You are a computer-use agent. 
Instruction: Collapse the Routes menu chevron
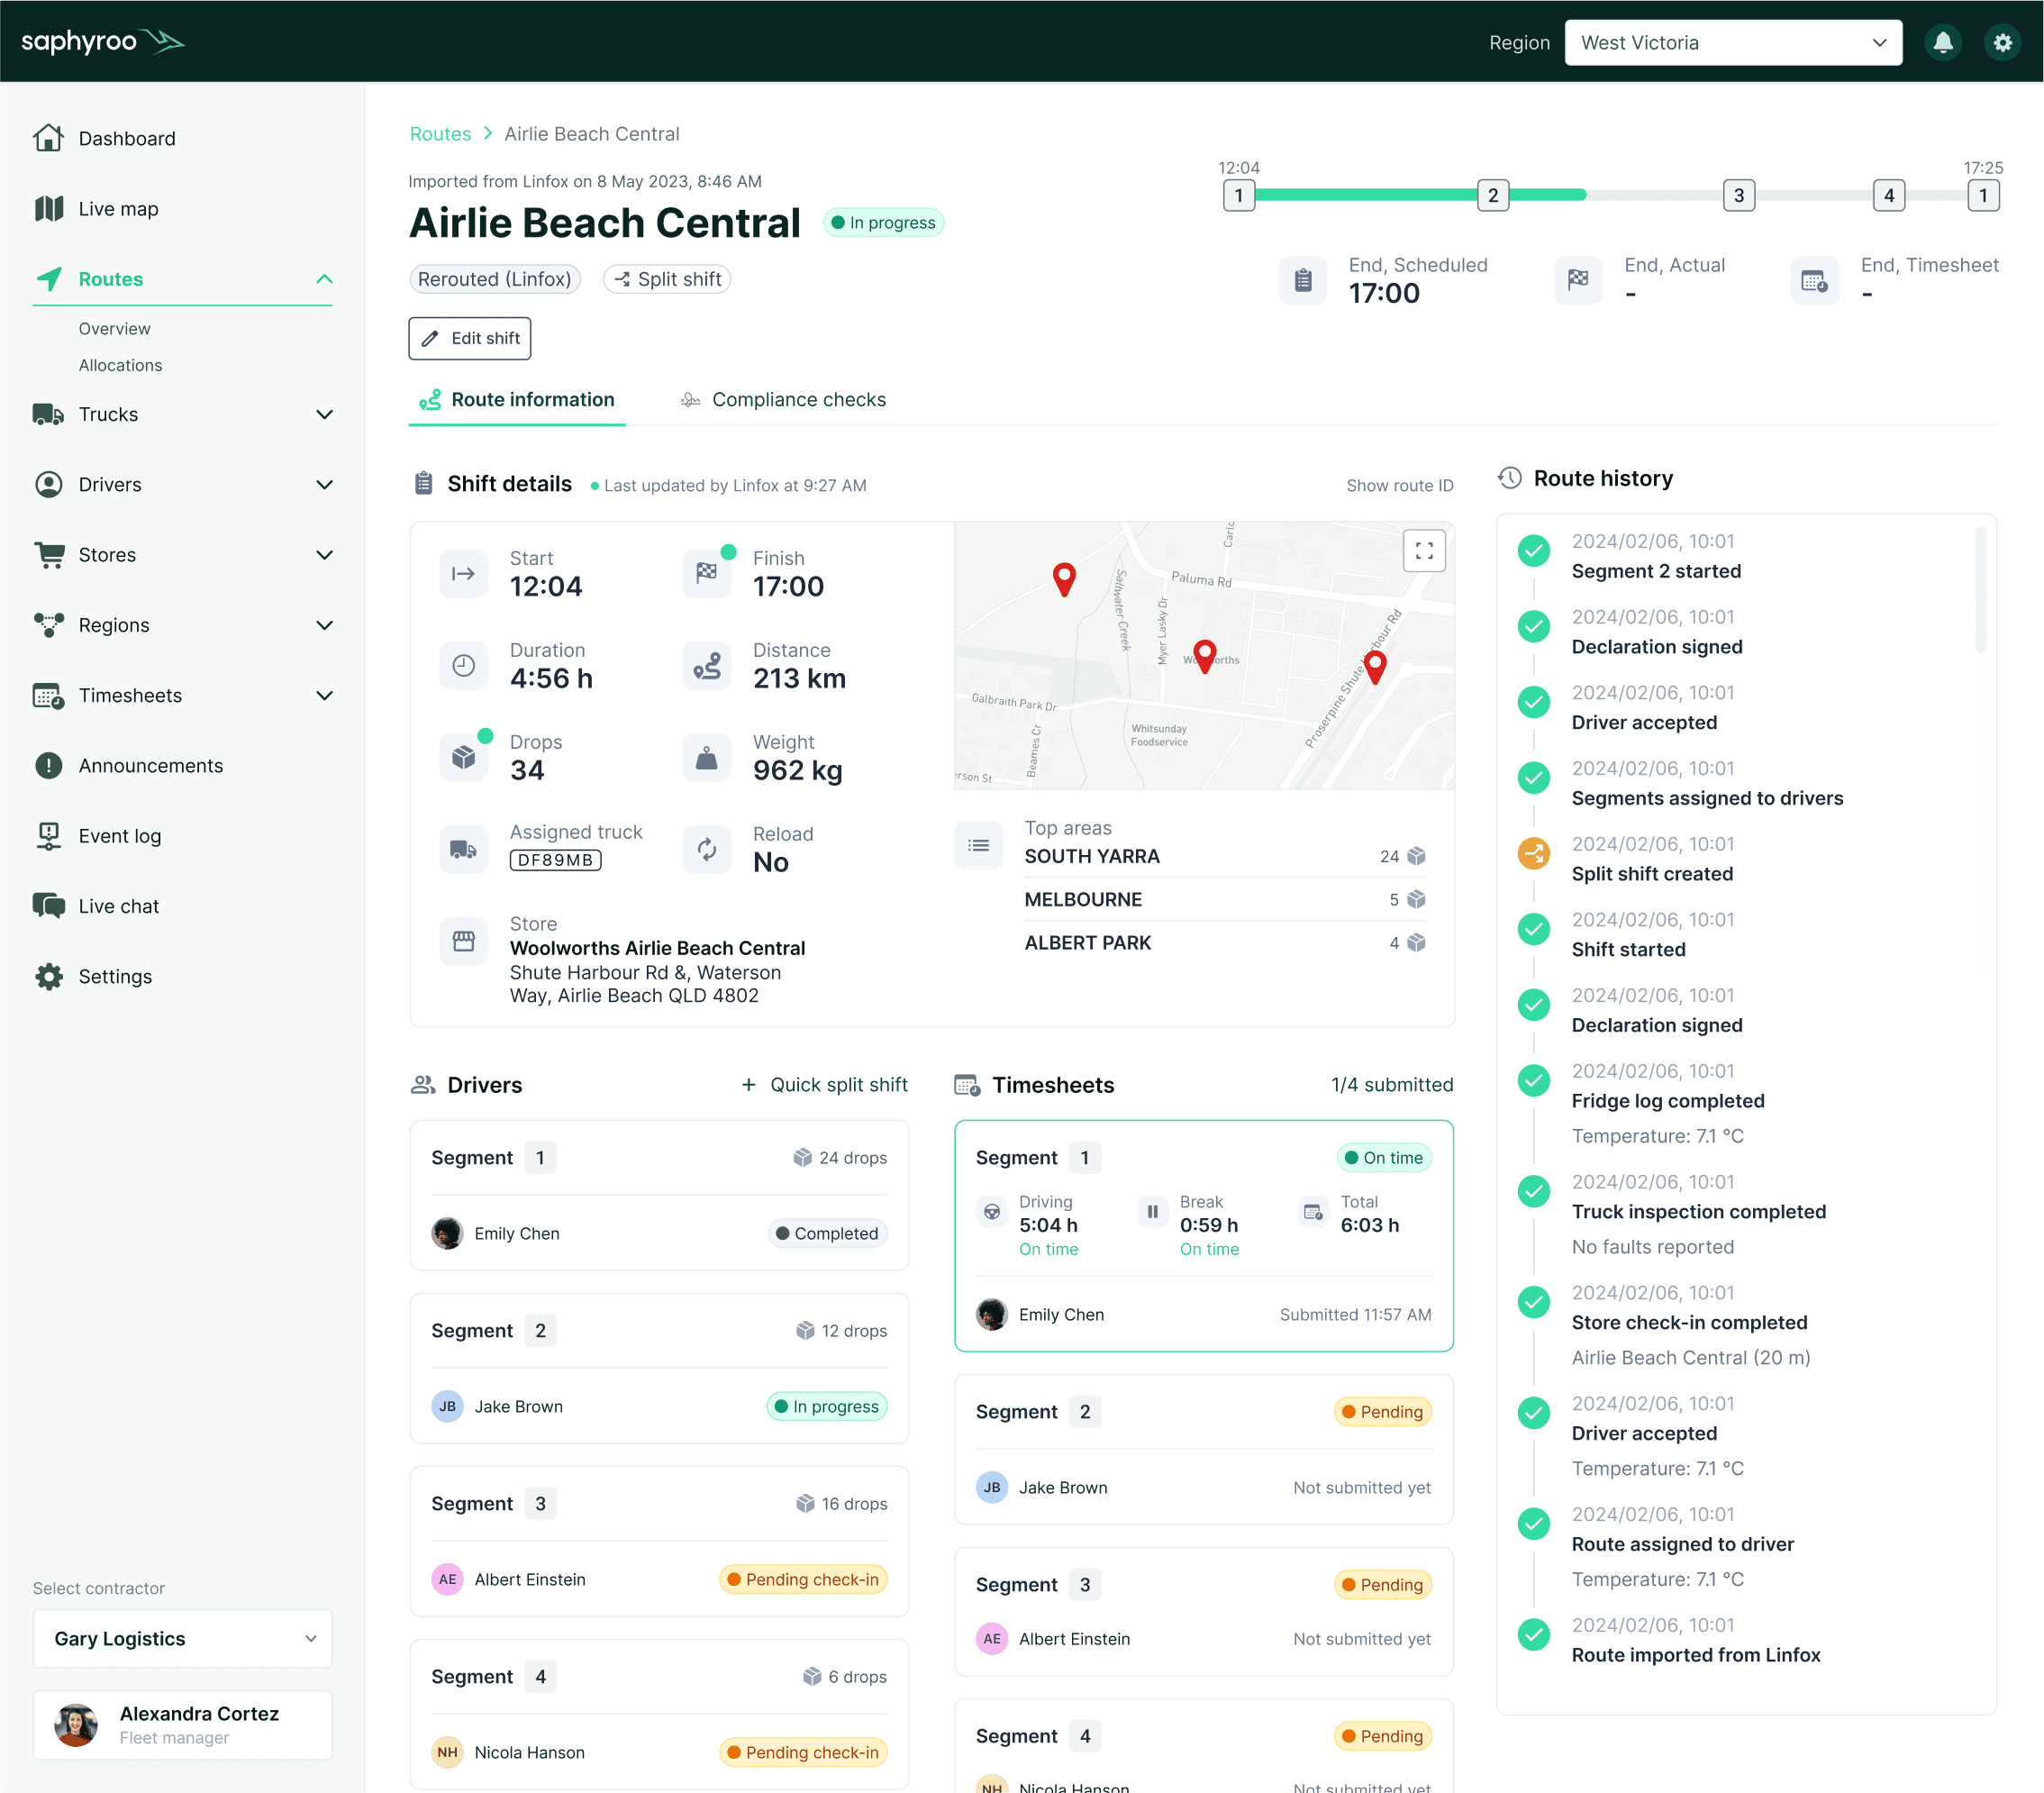324,279
